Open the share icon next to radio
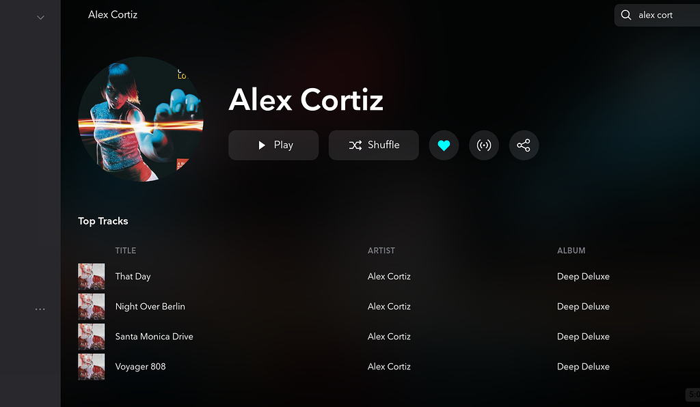This screenshot has height=407, width=700. click(x=524, y=145)
